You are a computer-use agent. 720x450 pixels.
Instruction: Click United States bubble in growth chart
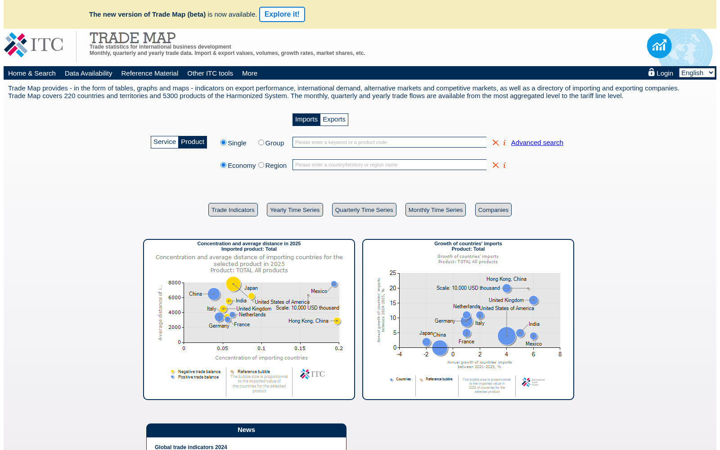tap(507, 336)
